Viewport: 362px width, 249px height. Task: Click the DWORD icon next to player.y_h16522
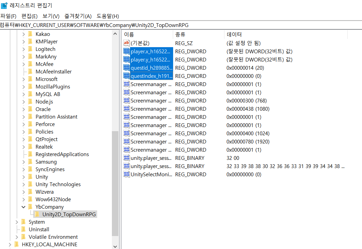126,59
